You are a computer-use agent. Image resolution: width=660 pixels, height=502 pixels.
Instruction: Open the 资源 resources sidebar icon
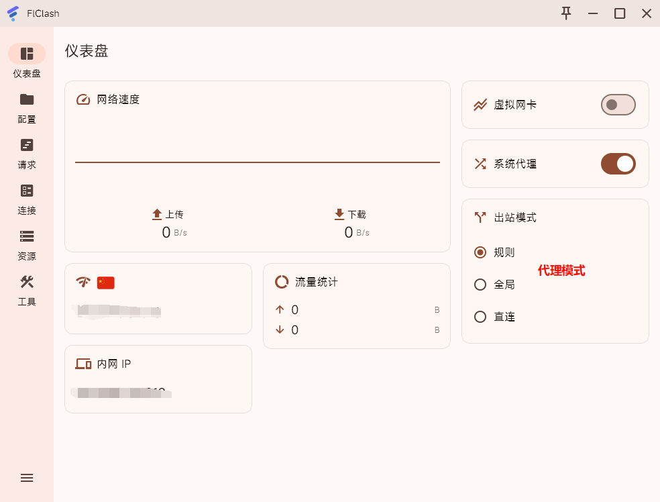[27, 236]
